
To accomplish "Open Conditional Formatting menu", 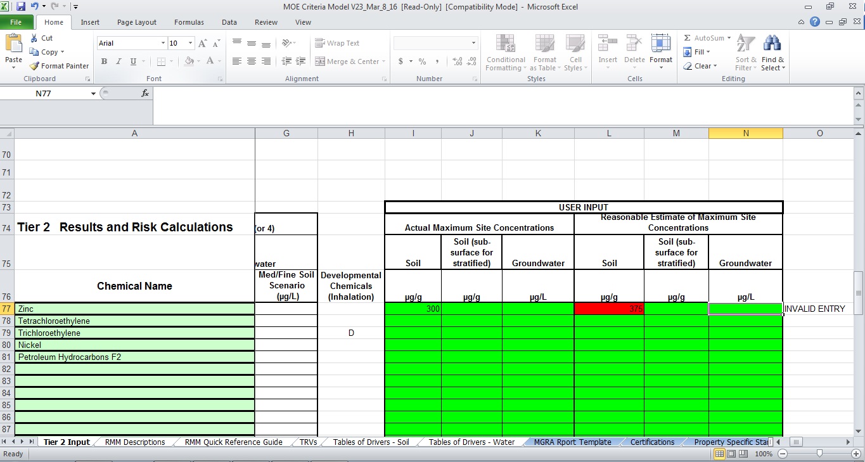I will 505,53.
